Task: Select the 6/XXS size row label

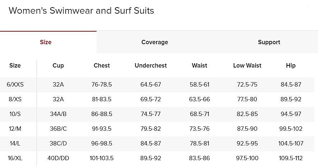Action: click(x=15, y=84)
